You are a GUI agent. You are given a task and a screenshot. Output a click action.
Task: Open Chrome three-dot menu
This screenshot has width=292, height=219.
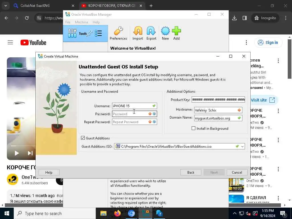(286, 18)
